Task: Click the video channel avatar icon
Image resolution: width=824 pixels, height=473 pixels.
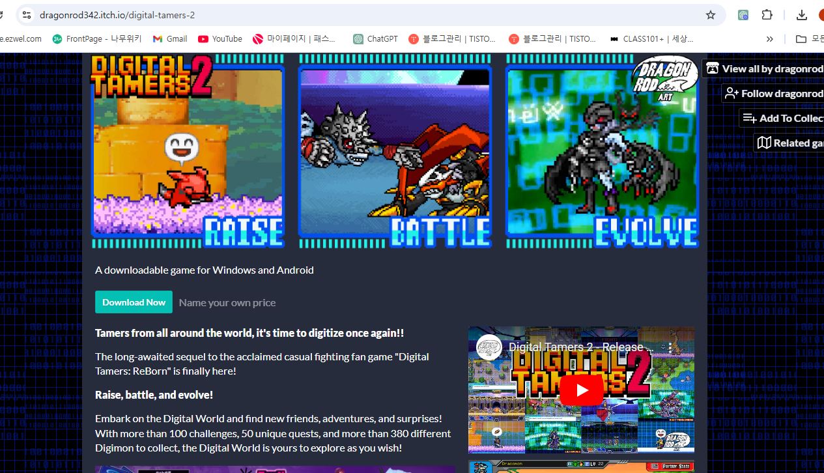Action: click(489, 347)
